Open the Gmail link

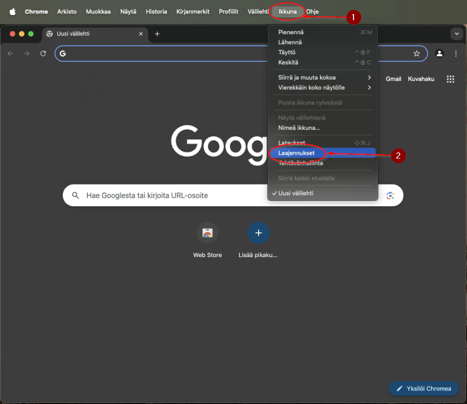pos(394,79)
